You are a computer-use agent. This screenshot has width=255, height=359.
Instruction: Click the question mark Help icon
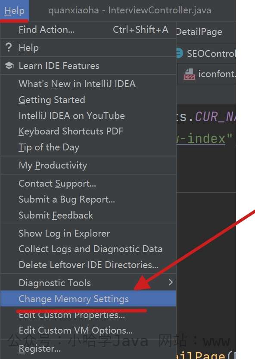tap(9, 47)
